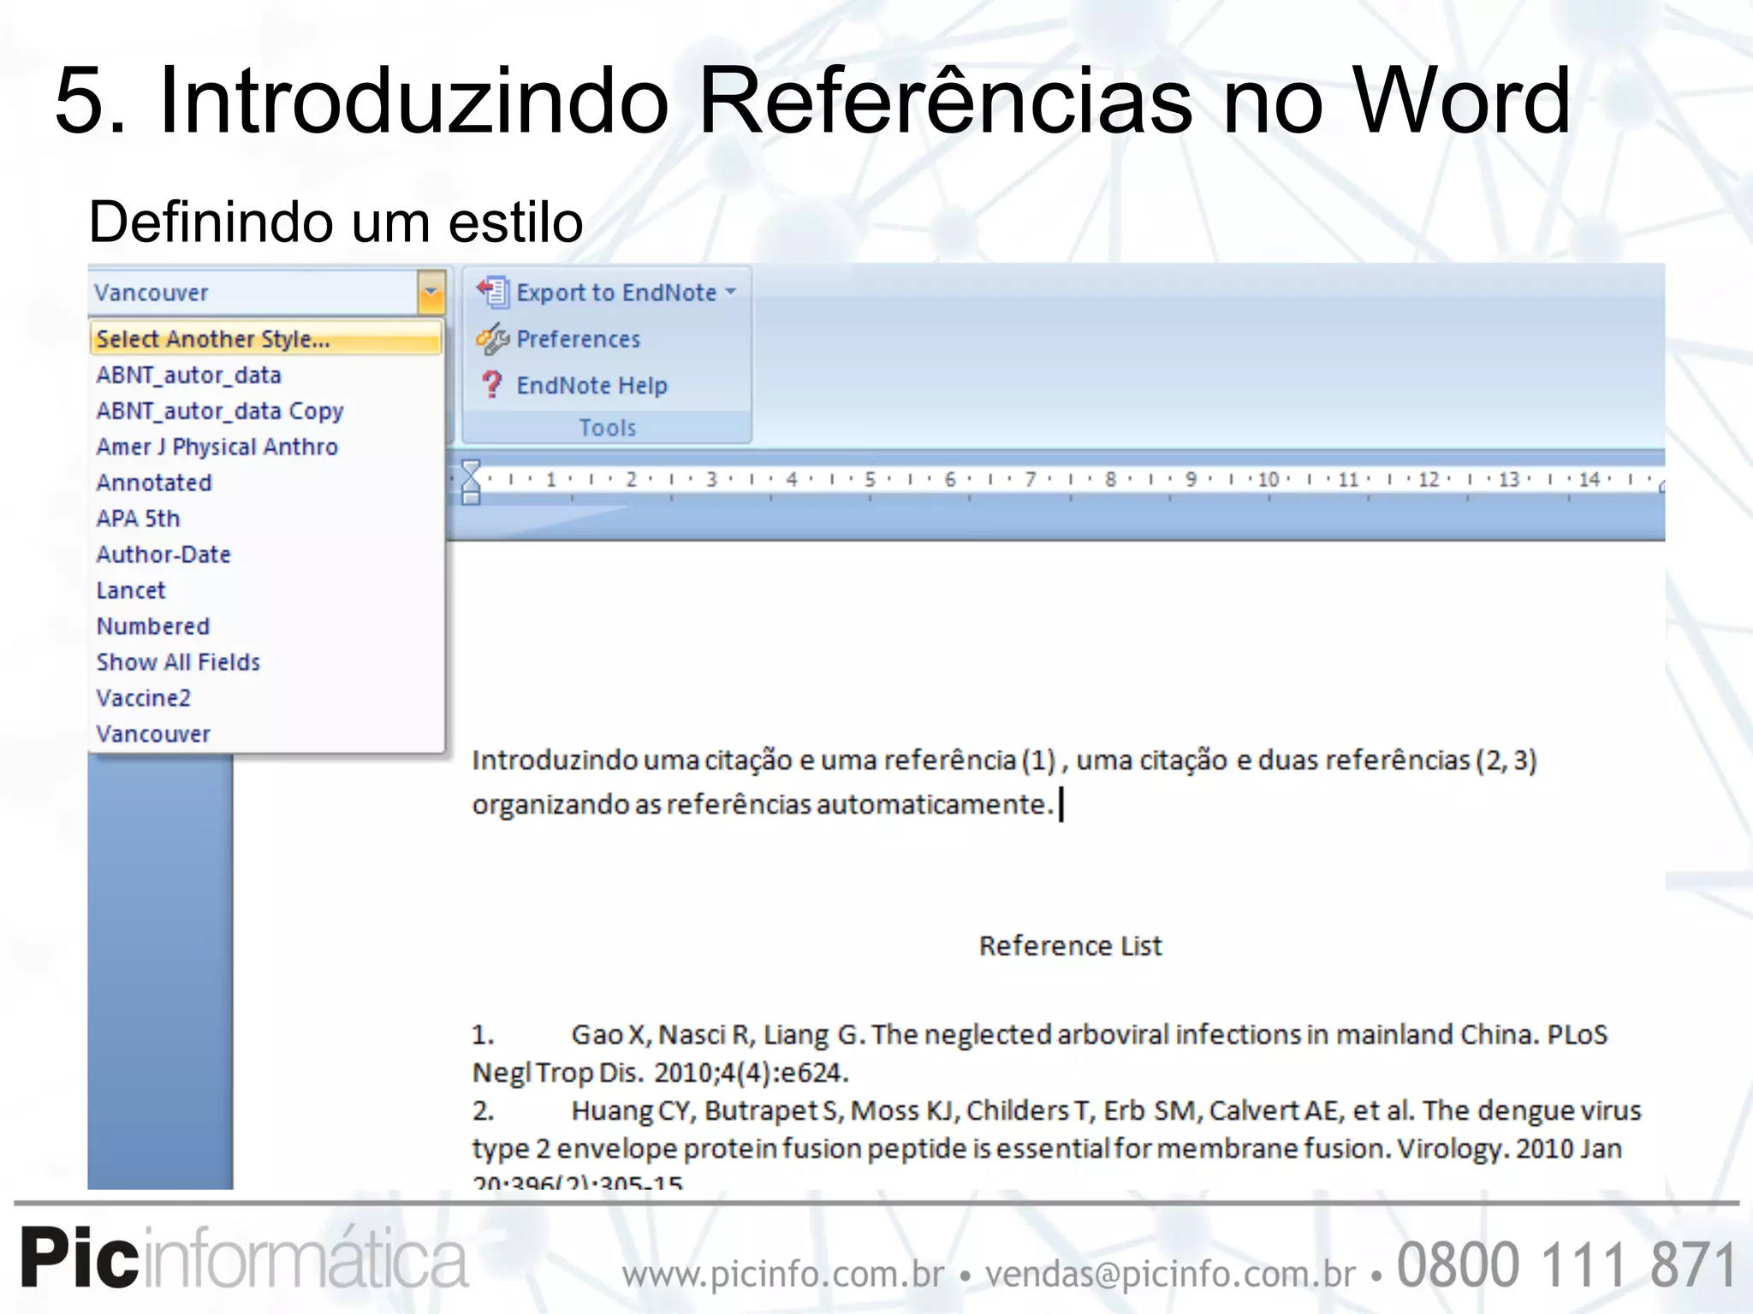Click the ruler indent marker
The height and width of the screenshot is (1314, 1753).
click(471, 482)
